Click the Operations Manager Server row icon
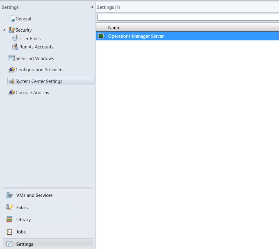Screen dimensions: 279x249 click(101, 36)
